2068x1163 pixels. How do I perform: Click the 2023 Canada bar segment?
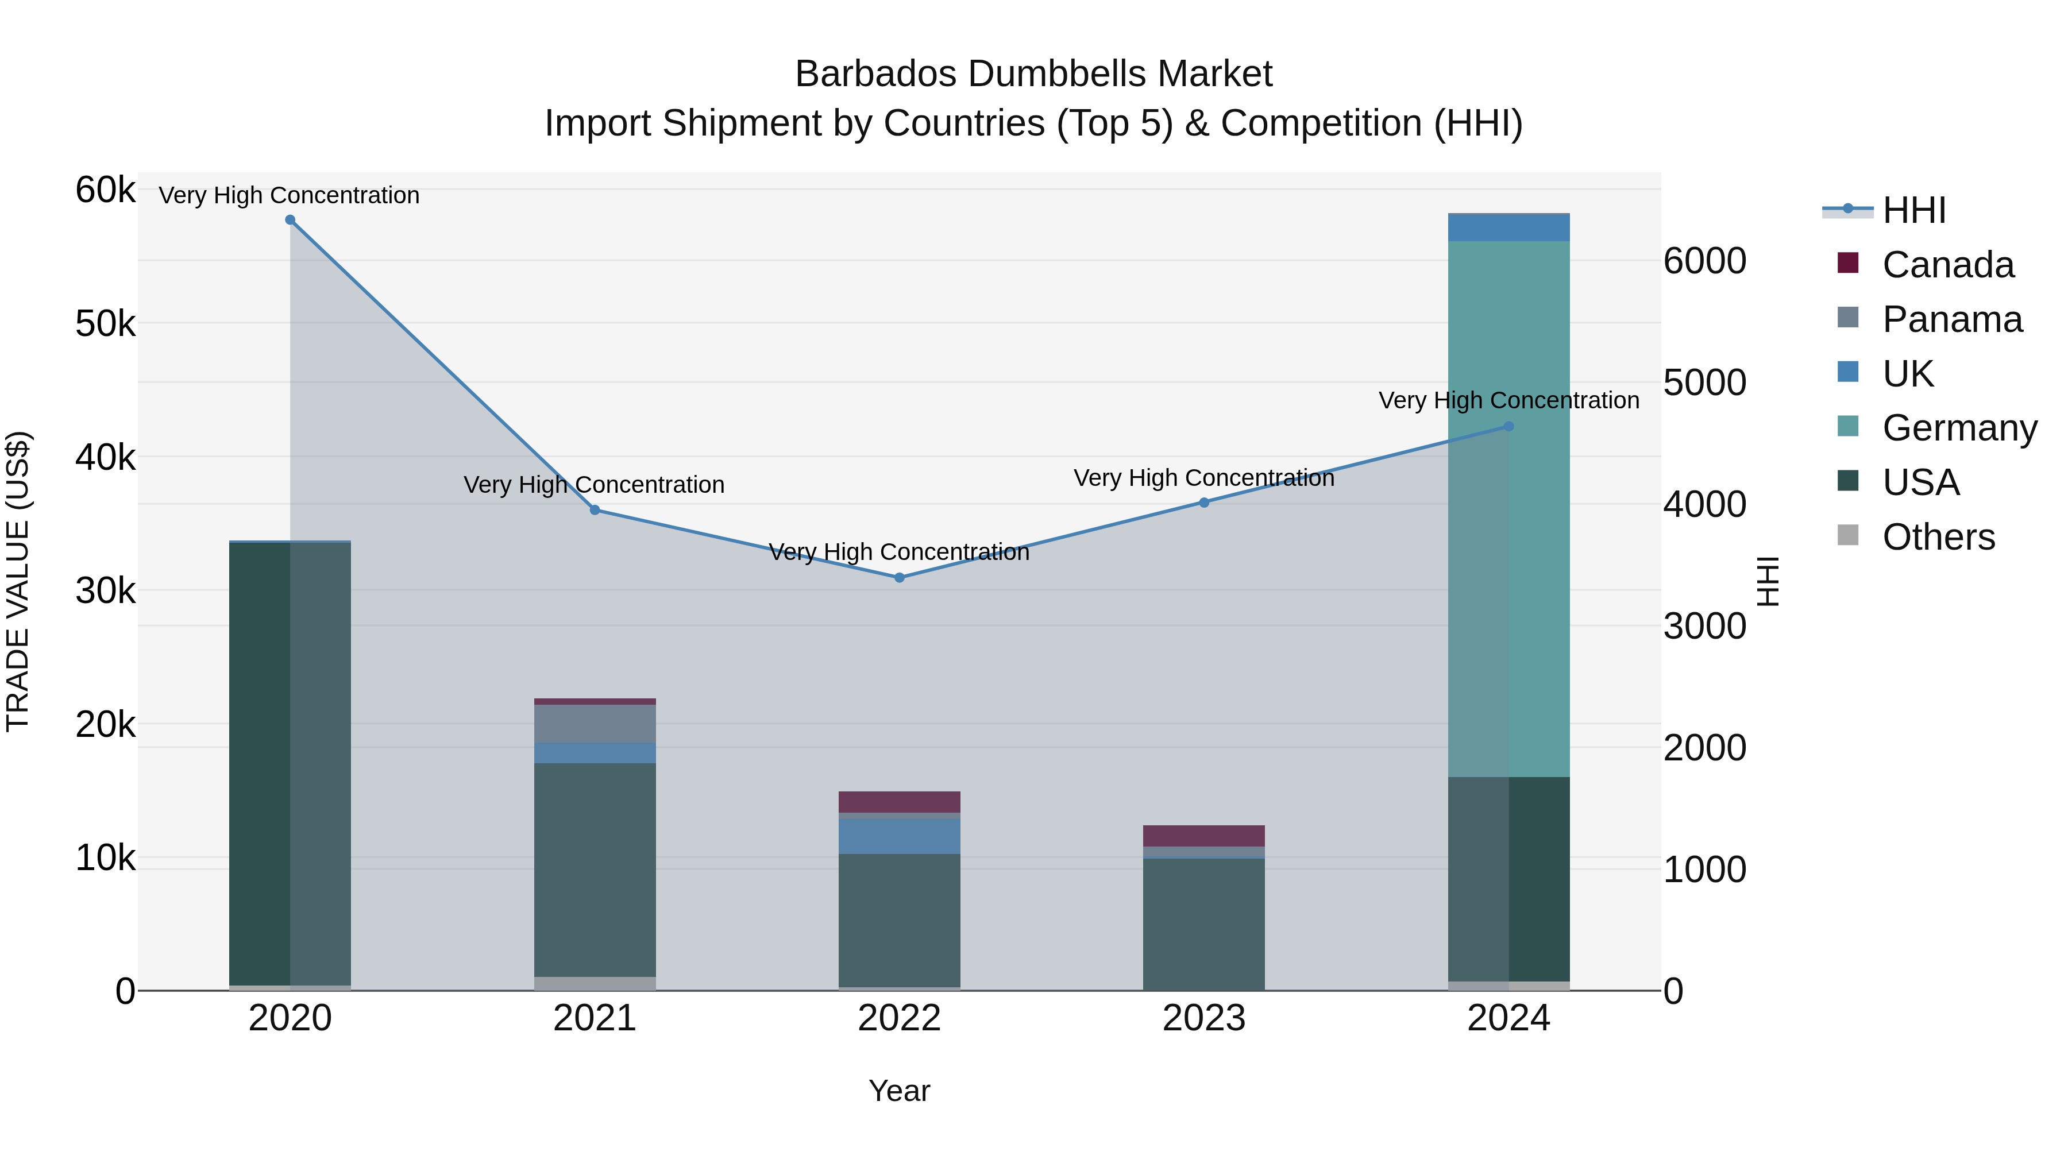coord(1204,836)
